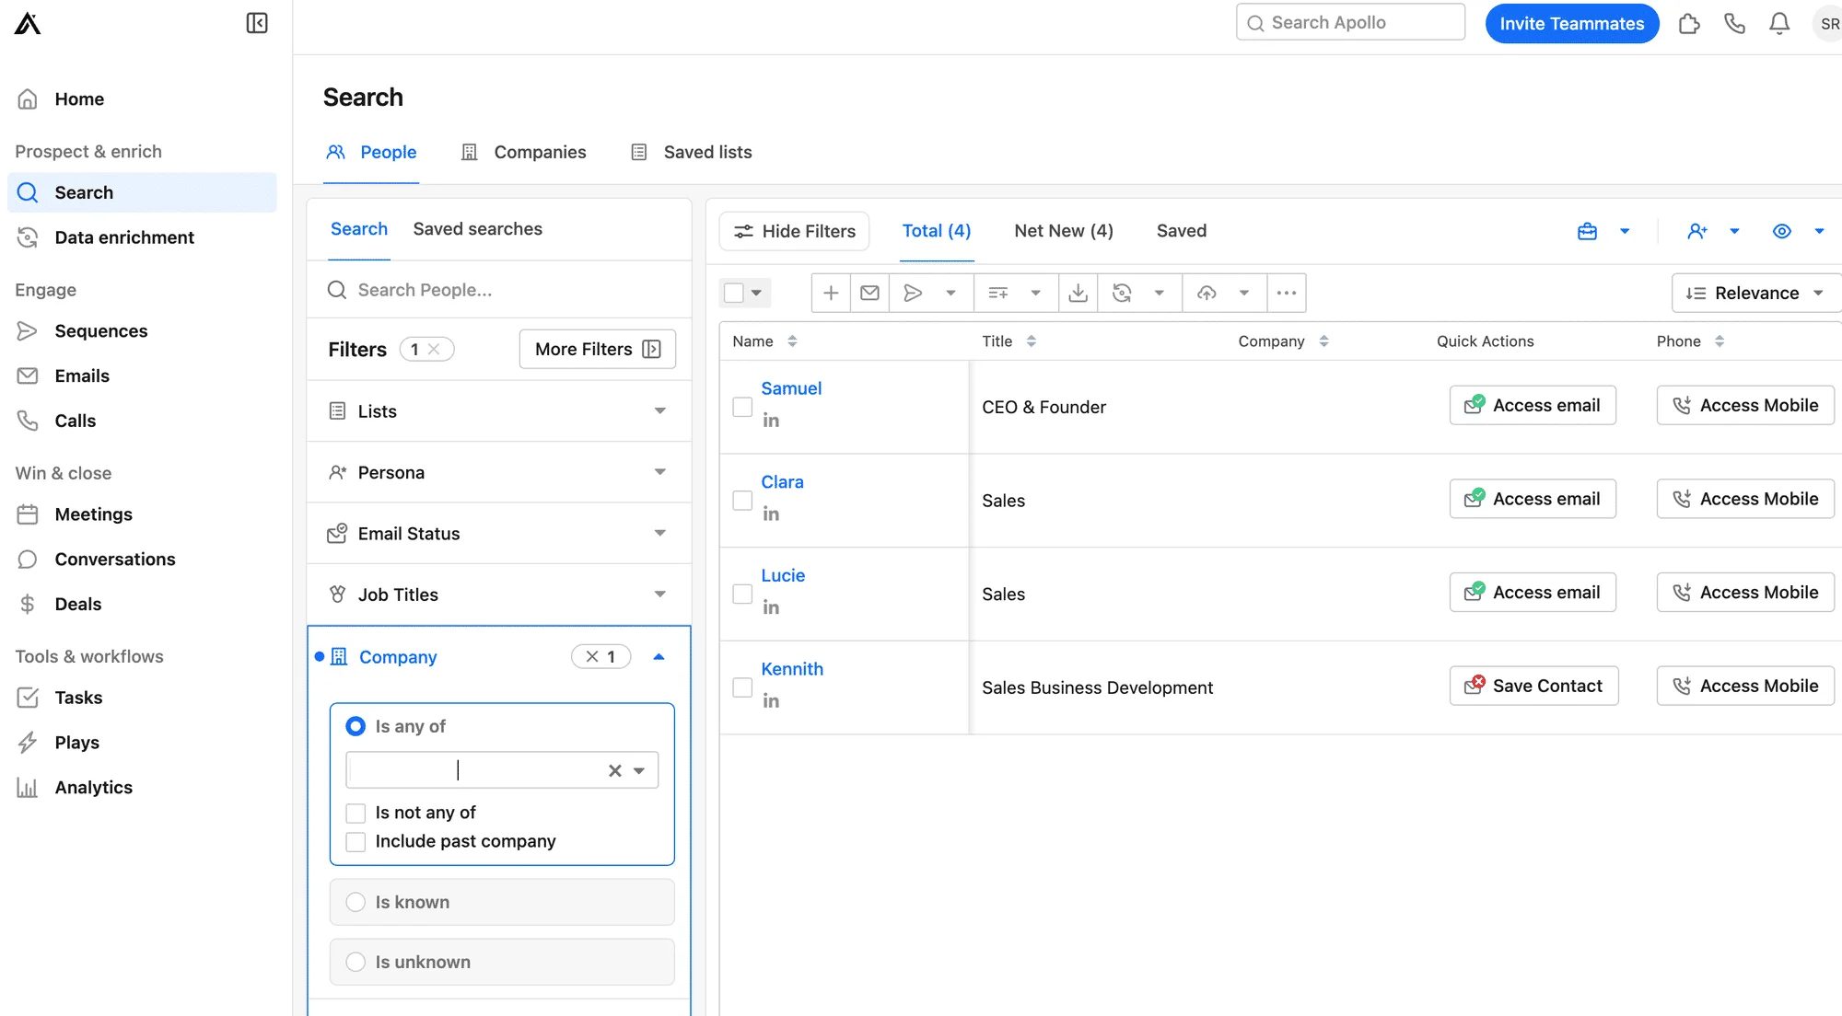The image size is (1842, 1016).
Task: Clear the selected company value with X
Action: [615, 770]
